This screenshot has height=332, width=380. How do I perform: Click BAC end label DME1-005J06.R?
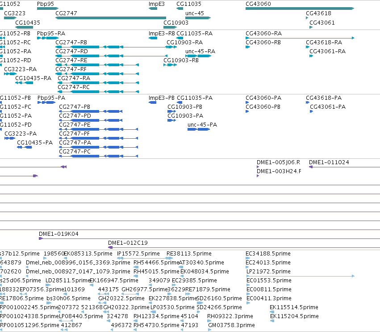(279, 162)
